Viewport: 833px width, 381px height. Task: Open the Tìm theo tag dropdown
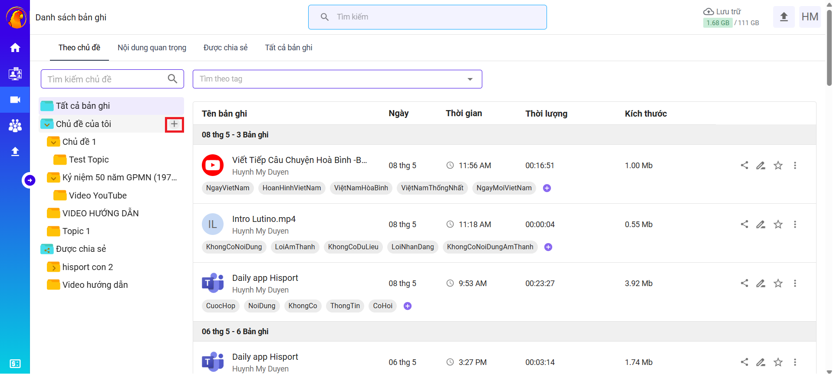click(337, 79)
